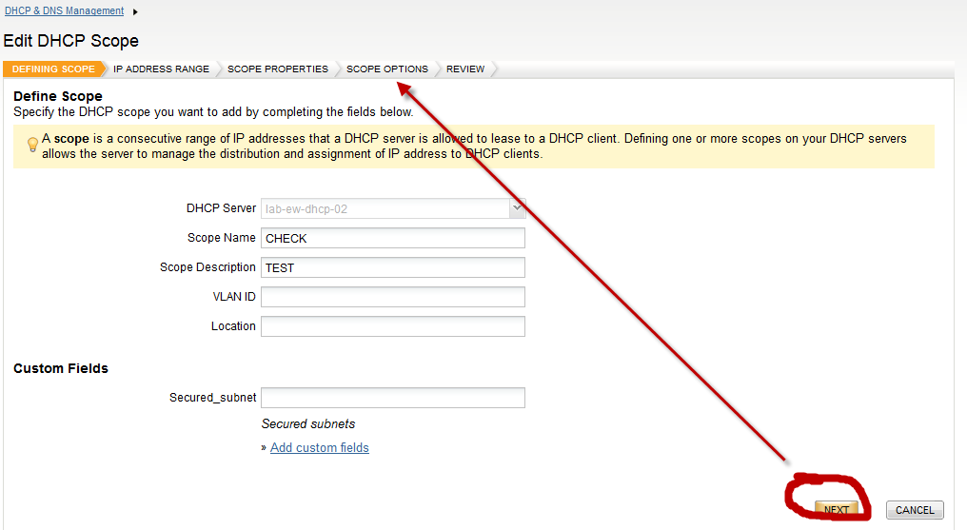This screenshot has width=967, height=530.
Task: Click the Location field label
Action: click(233, 326)
